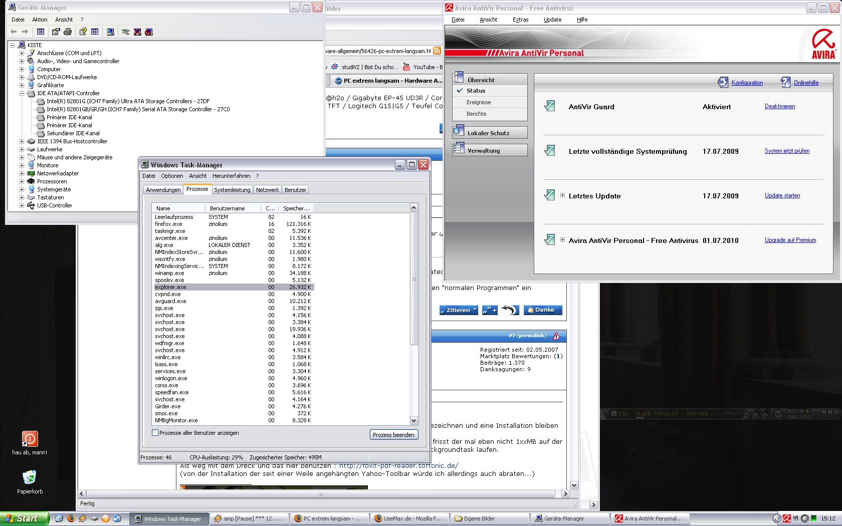Screen dimensions: 842x526
Task: Expand Avira AntiVir Personal license details
Action: (x=562, y=240)
